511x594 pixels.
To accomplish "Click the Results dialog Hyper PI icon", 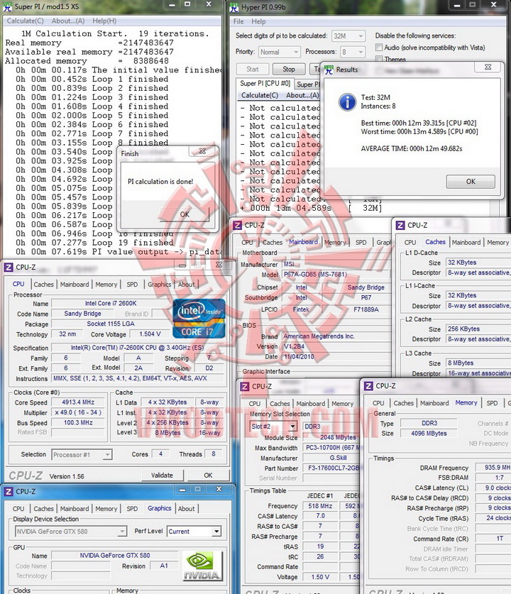I will point(329,70).
